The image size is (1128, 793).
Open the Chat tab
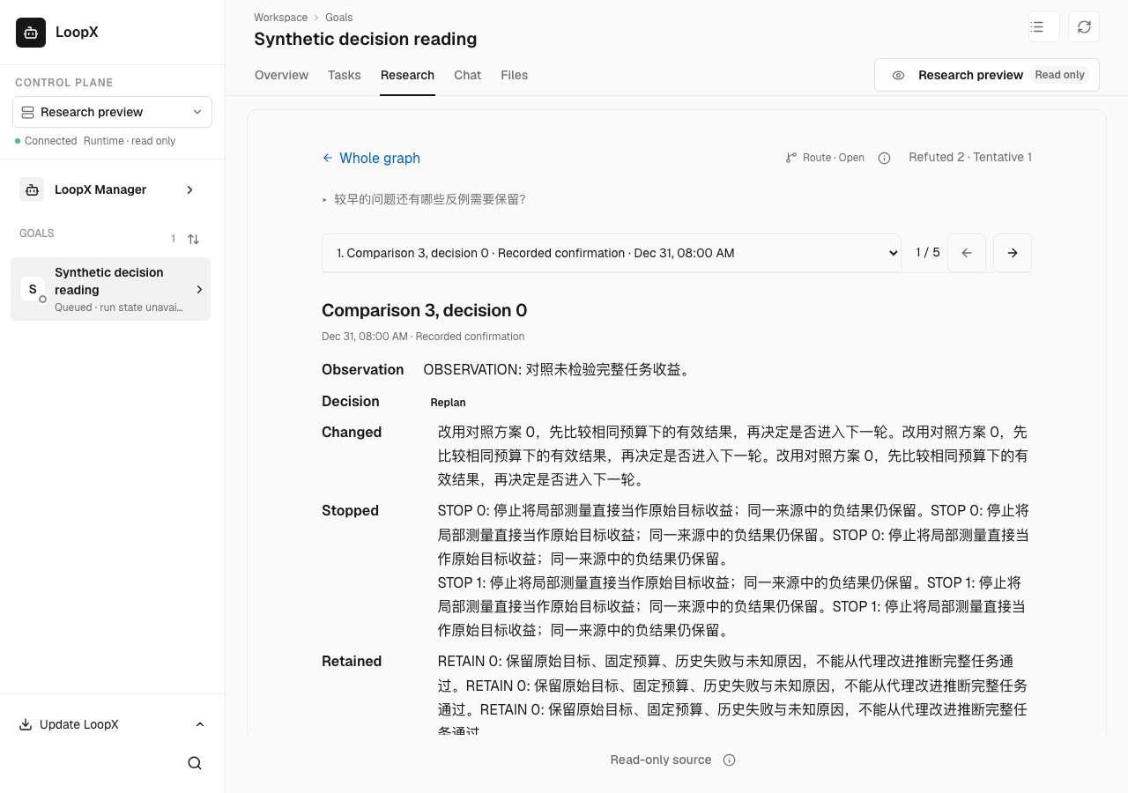click(x=467, y=75)
